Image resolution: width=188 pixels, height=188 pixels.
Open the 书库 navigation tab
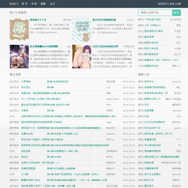(34, 4)
